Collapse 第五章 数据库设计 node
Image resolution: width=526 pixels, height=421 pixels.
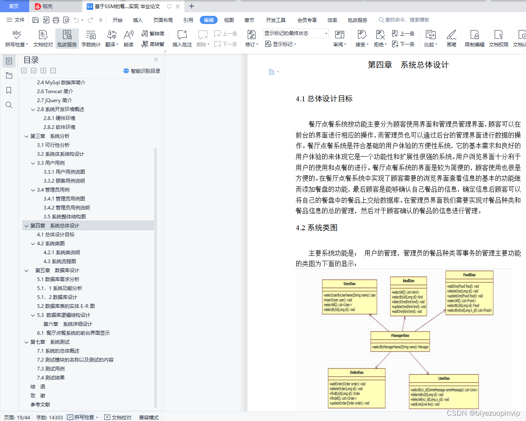(26, 270)
